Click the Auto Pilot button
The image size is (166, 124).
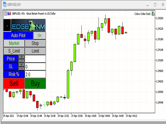pyautogui.click(x=18, y=36)
